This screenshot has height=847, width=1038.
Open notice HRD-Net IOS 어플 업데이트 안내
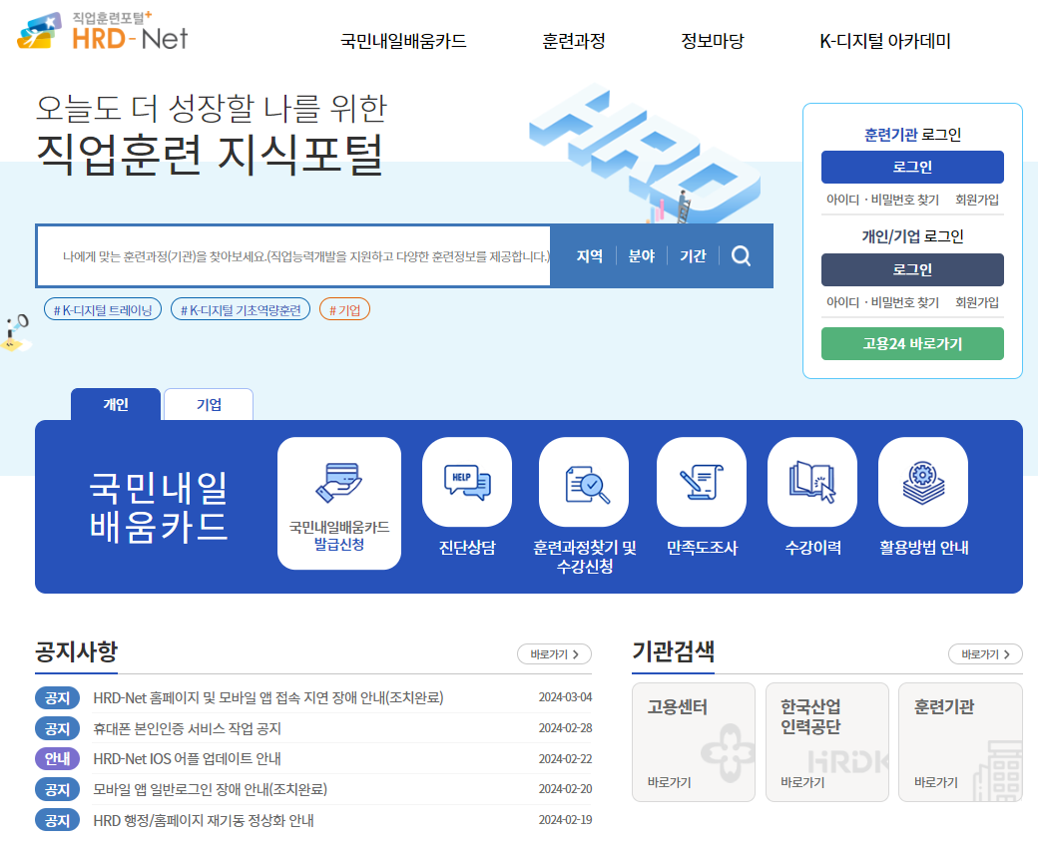click(188, 759)
